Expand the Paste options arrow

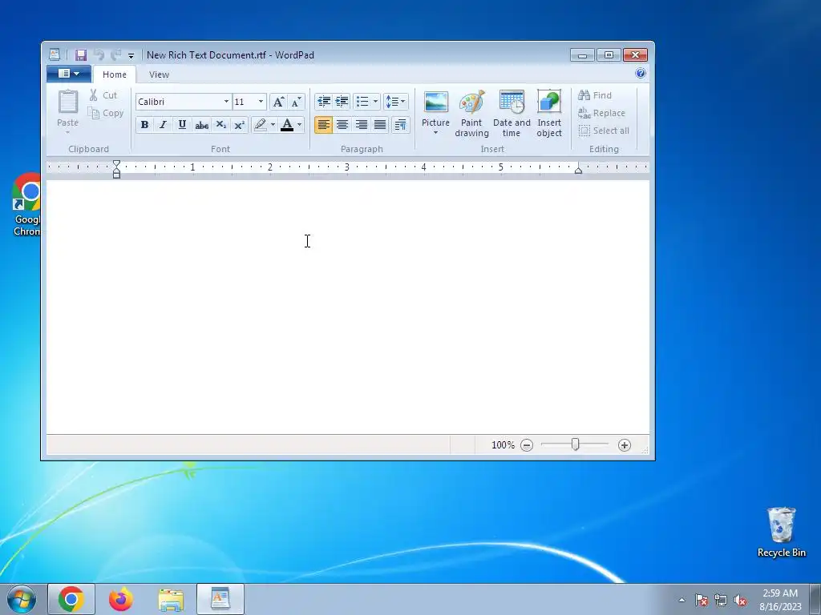coord(67,132)
